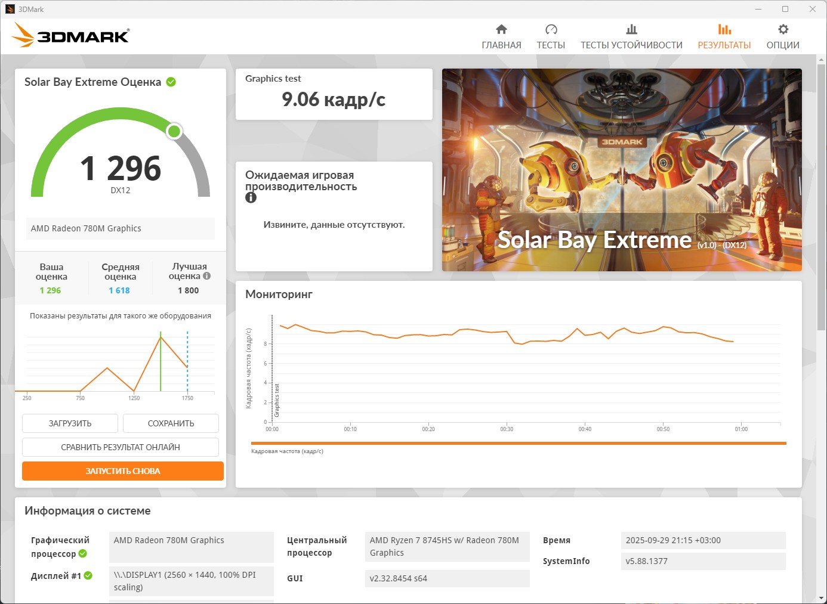Click the DX12 label under the score
The image size is (827, 604).
121,190
